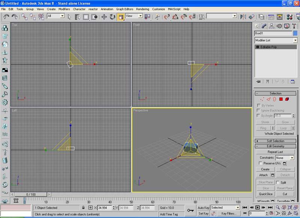Open the Curve Editor
This screenshot has height=218, width=300.
point(271,17)
